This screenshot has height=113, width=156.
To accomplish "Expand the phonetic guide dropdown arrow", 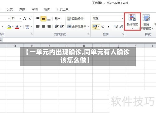I will click(x=31, y=27).
